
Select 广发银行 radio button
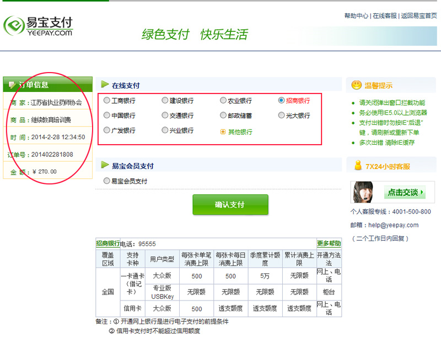(106, 130)
